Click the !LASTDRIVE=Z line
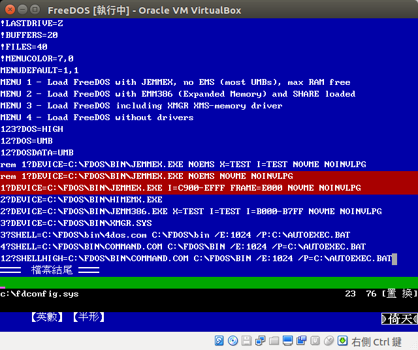The width and height of the screenshot is (418, 350). coord(32,24)
